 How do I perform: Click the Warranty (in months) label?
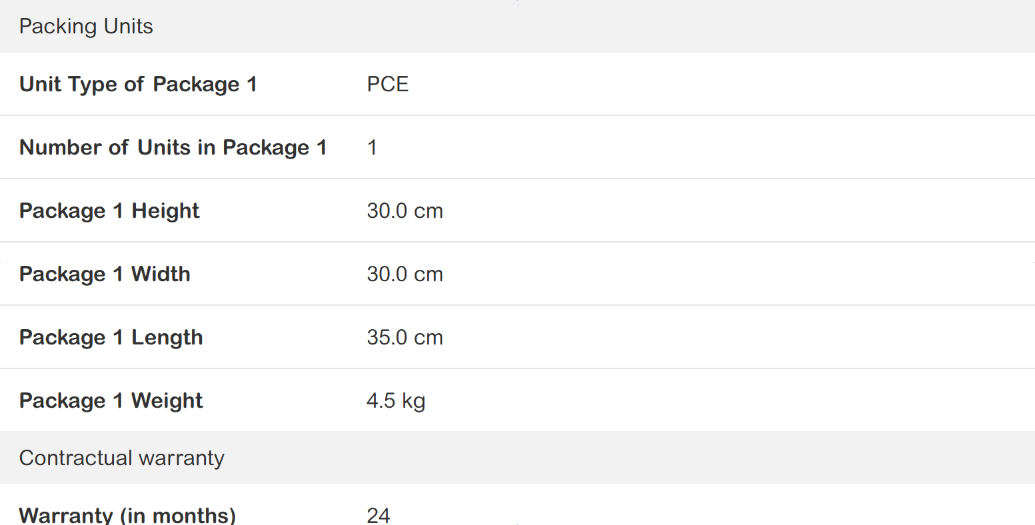(x=127, y=515)
